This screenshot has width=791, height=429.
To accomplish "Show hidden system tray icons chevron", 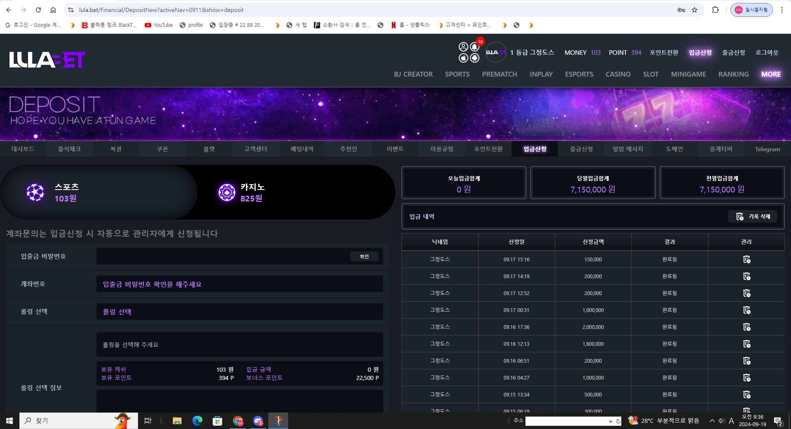I will [712, 421].
